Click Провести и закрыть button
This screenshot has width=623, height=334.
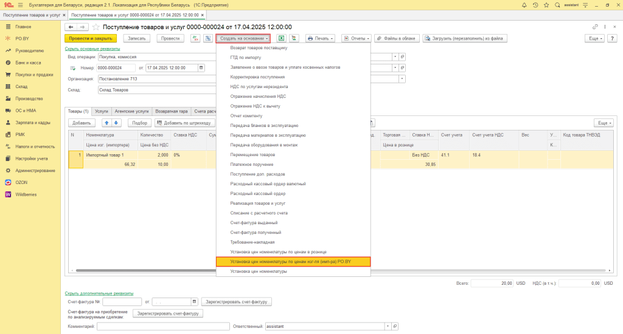click(x=91, y=38)
